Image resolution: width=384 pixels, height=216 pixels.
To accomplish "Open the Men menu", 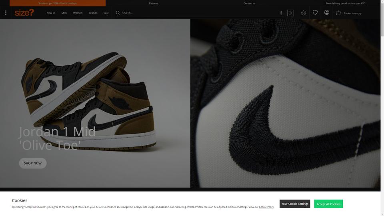I will (x=64, y=13).
